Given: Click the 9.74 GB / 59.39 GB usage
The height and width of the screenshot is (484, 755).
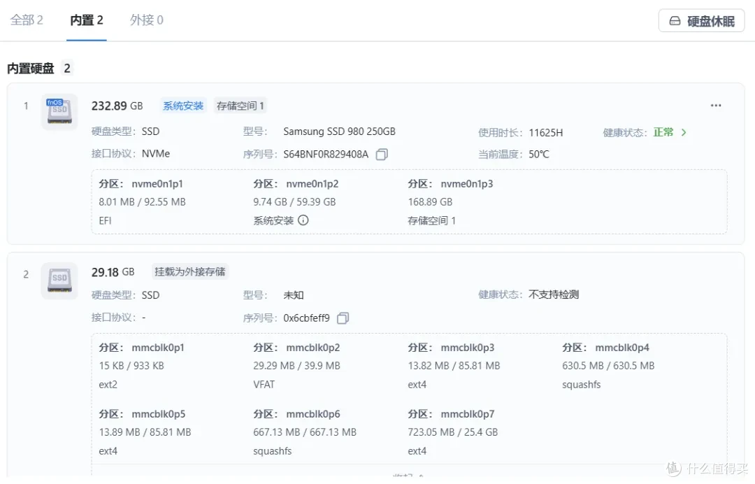Looking at the screenshot, I should [x=294, y=202].
